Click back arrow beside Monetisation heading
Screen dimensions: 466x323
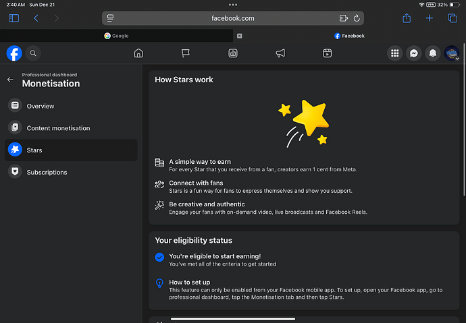click(x=10, y=80)
